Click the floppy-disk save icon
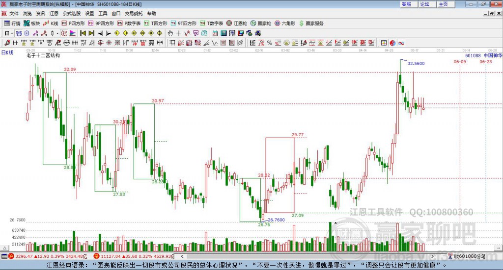Image resolution: width=503 pixels, height=270 pixels. pyautogui.click(x=241, y=33)
